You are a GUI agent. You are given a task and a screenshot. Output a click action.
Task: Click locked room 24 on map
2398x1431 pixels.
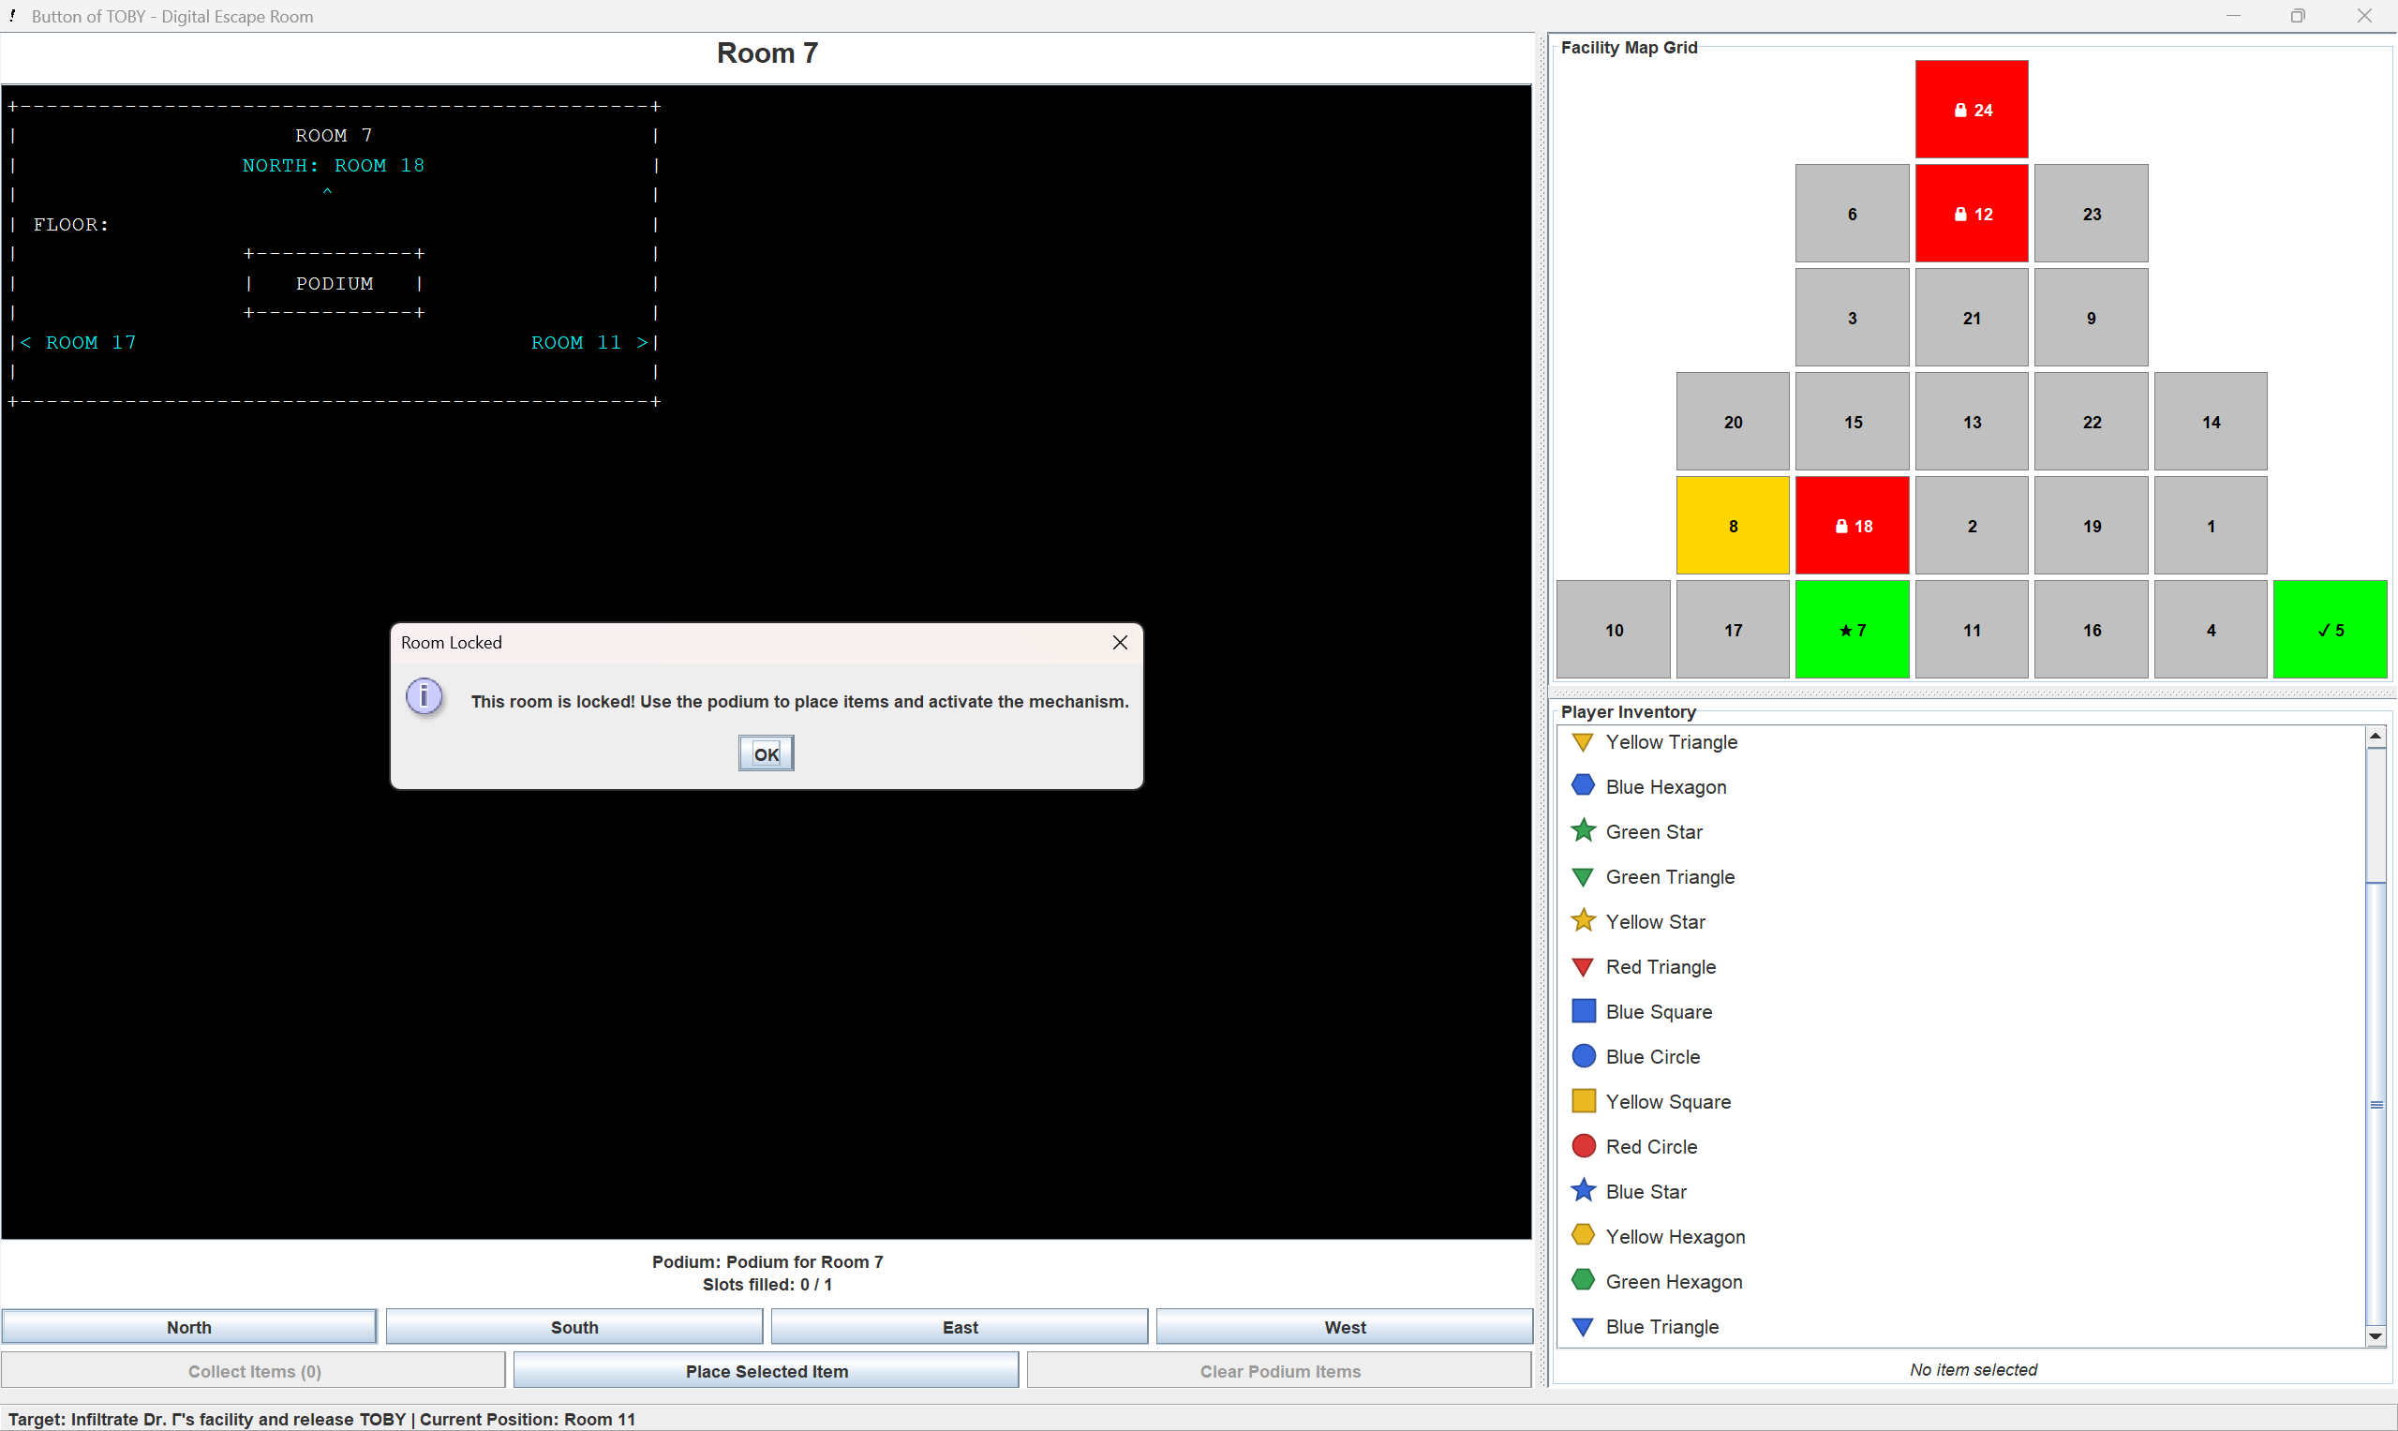1971,110
